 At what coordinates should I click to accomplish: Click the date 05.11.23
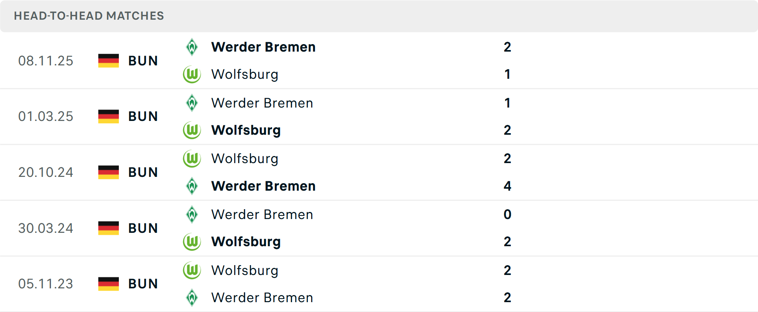[46, 284]
